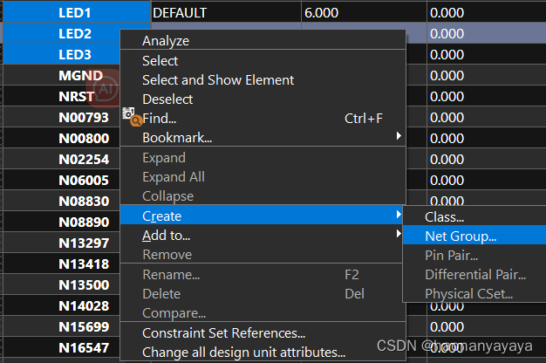Click the 6.000 value cell
Image resolution: width=546 pixels, height=363 pixels.
364,13
